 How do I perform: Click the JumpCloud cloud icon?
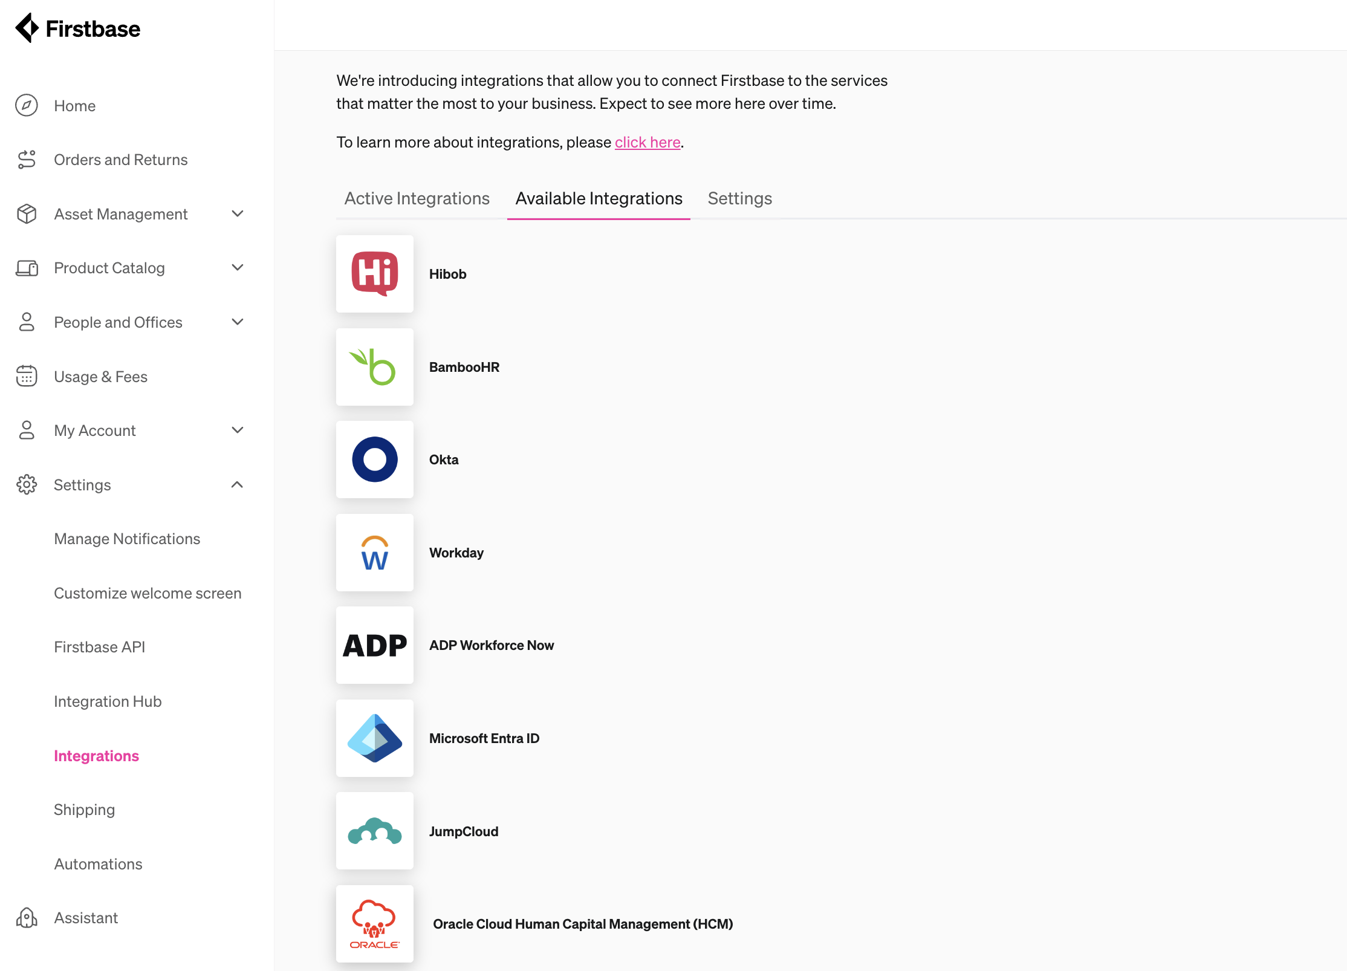(x=375, y=831)
